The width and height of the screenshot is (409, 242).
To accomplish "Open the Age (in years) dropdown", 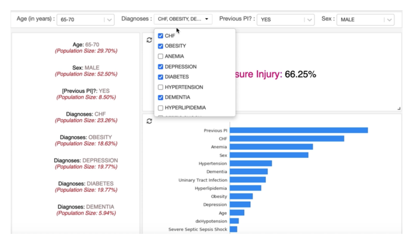I will pyautogui.click(x=85, y=19).
